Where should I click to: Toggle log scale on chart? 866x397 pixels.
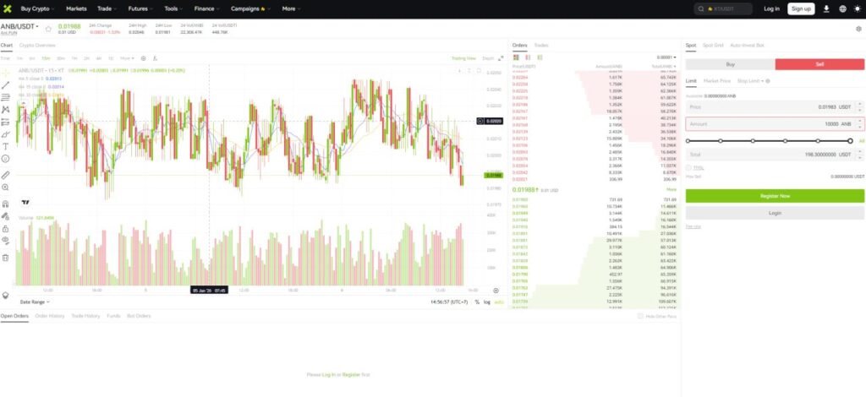pyautogui.click(x=487, y=302)
